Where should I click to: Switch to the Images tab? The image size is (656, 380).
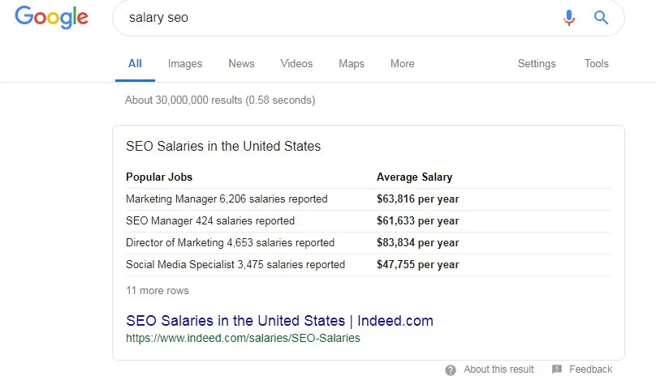point(185,63)
